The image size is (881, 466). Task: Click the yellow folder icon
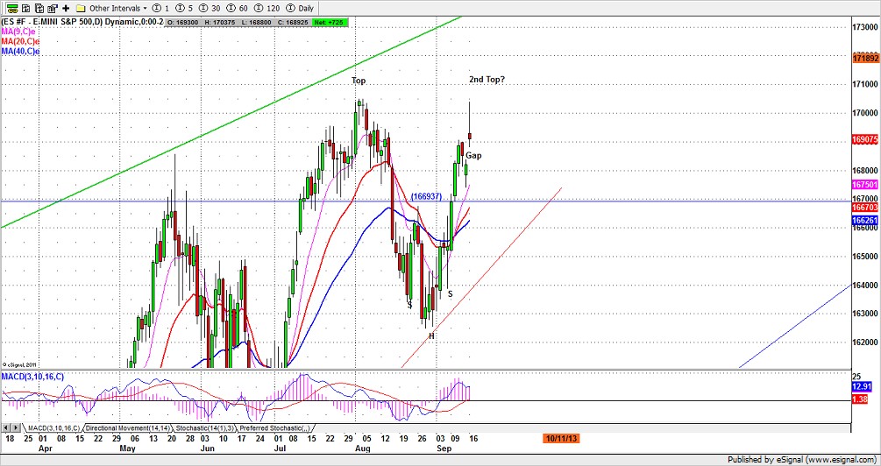pyautogui.click(x=80, y=7)
